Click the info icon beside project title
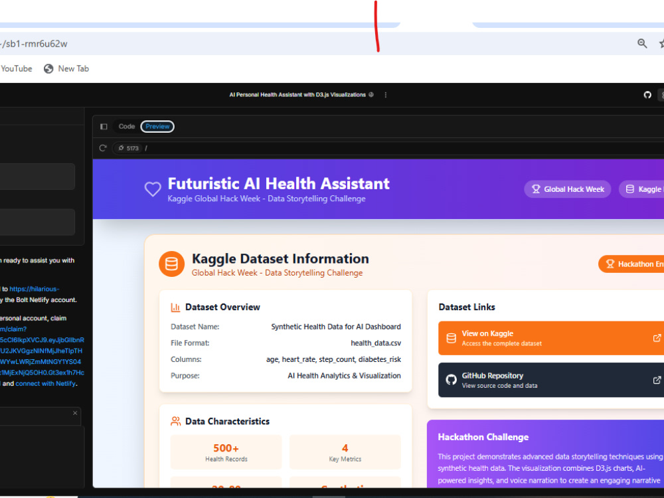This screenshot has height=498, width=664. [x=371, y=95]
